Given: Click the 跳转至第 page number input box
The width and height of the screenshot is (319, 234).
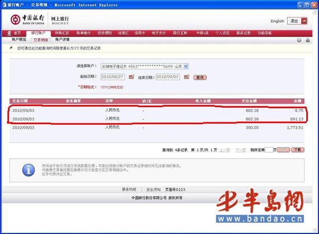Looking at the screenshot, I should 269,150.
